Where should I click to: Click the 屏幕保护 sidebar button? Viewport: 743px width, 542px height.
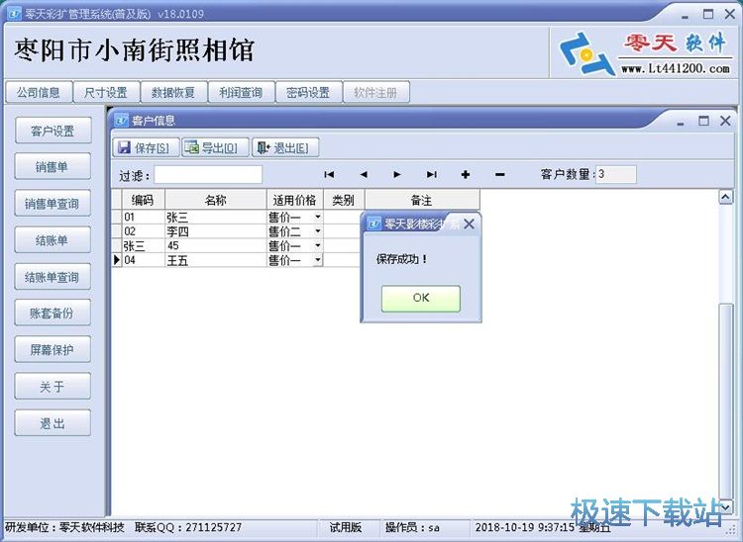tap(53, 349)
